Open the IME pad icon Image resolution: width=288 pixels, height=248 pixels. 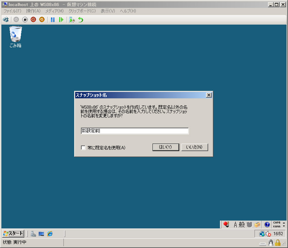click(x=249, y=224)
